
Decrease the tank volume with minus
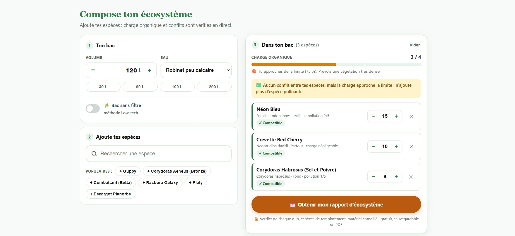93,70
